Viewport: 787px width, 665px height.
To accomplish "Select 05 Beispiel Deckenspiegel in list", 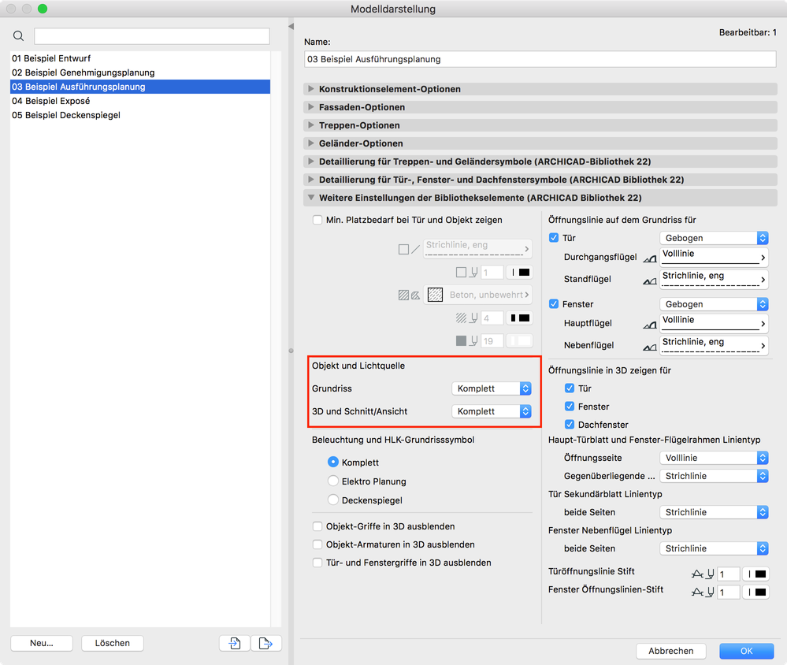I will (x=140, y=115).
